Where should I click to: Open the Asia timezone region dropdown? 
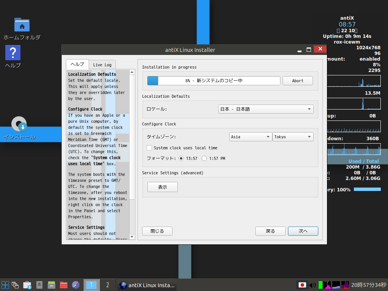pos(250,137)
